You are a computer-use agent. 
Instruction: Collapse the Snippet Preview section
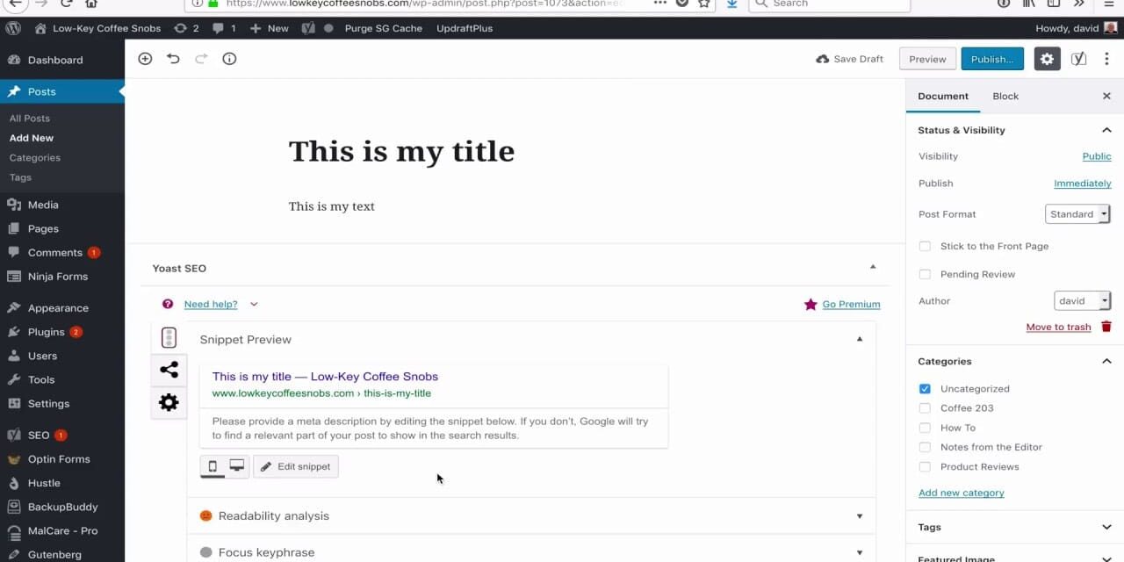tap(860, 339)
